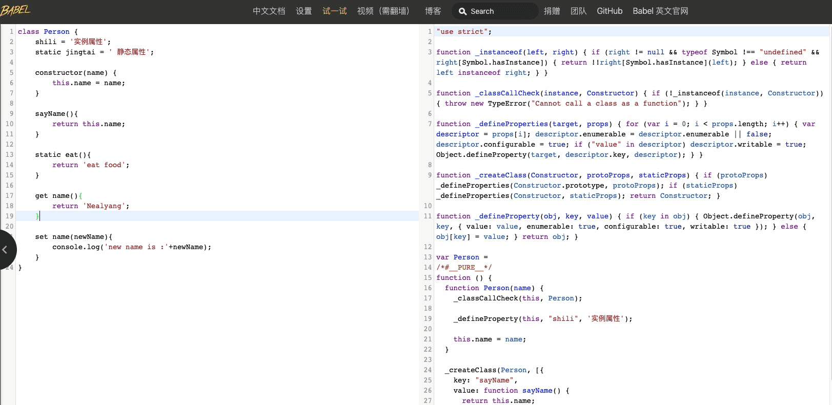
Task: Click the Search input field
Action: (x=495, y=11)
